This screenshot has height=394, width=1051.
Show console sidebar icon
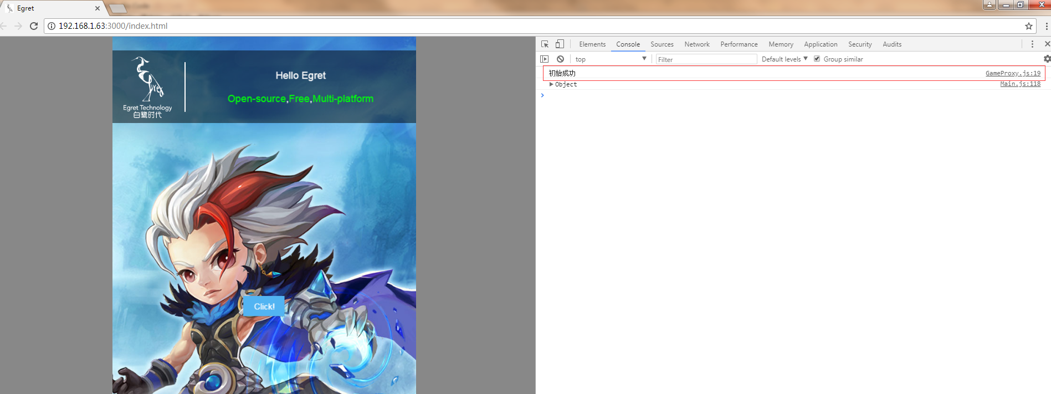544,59
